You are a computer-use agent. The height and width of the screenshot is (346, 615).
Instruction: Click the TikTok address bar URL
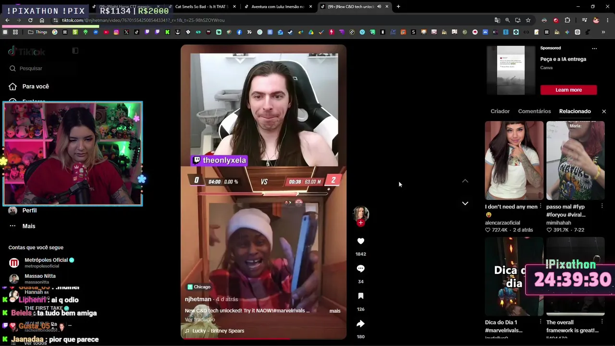(x=143, y=20)
